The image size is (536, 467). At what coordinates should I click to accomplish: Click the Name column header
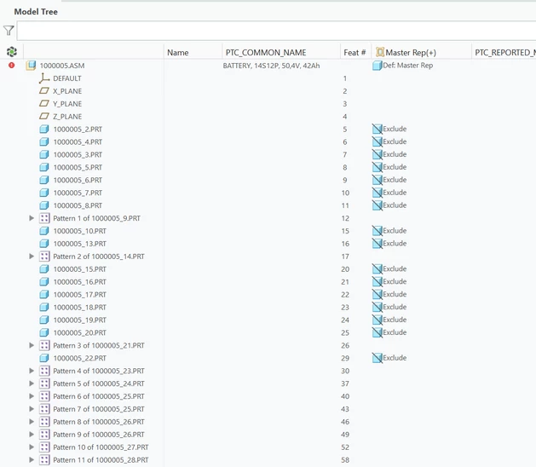pos(178,52)
